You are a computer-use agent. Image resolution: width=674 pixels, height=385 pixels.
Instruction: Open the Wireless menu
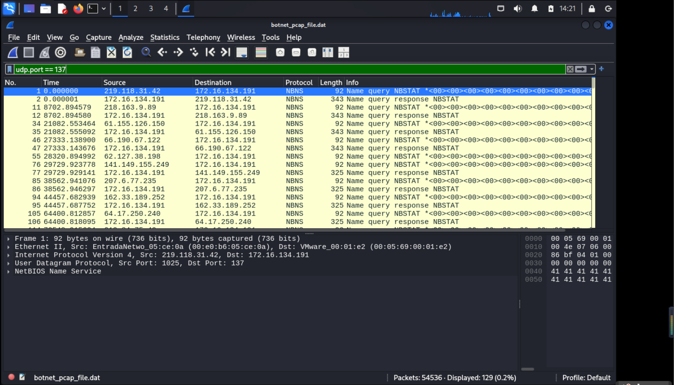pyautogui.click(x=241, y=38)
